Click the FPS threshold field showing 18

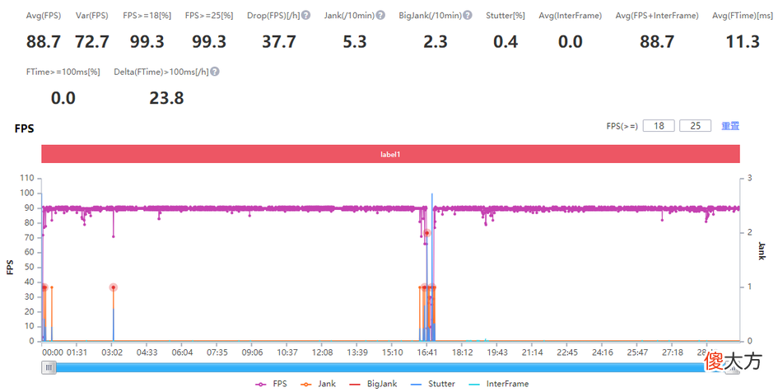(659, 126)
